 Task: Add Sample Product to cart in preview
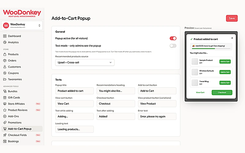[x=225, y=62]
